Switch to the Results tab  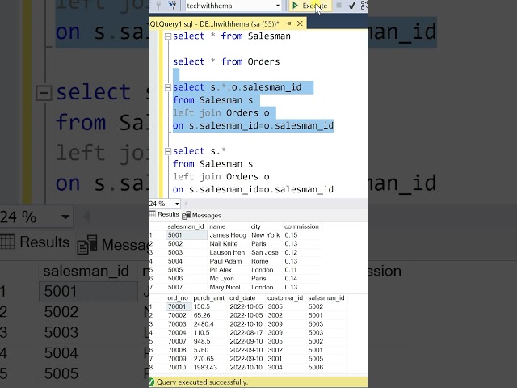165,214
